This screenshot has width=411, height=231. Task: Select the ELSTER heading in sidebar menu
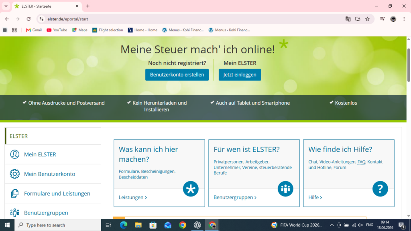tap(53, 136)
